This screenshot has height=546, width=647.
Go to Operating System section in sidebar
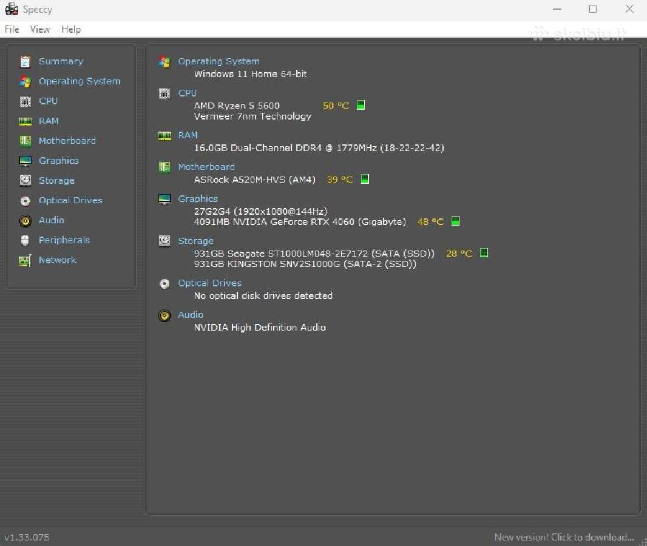coord(80,81)
